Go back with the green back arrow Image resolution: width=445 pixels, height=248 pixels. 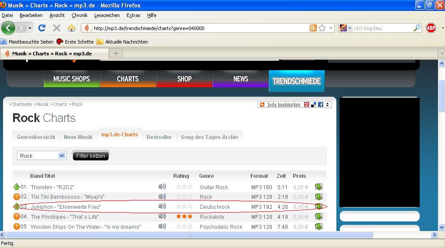[8, 28]
